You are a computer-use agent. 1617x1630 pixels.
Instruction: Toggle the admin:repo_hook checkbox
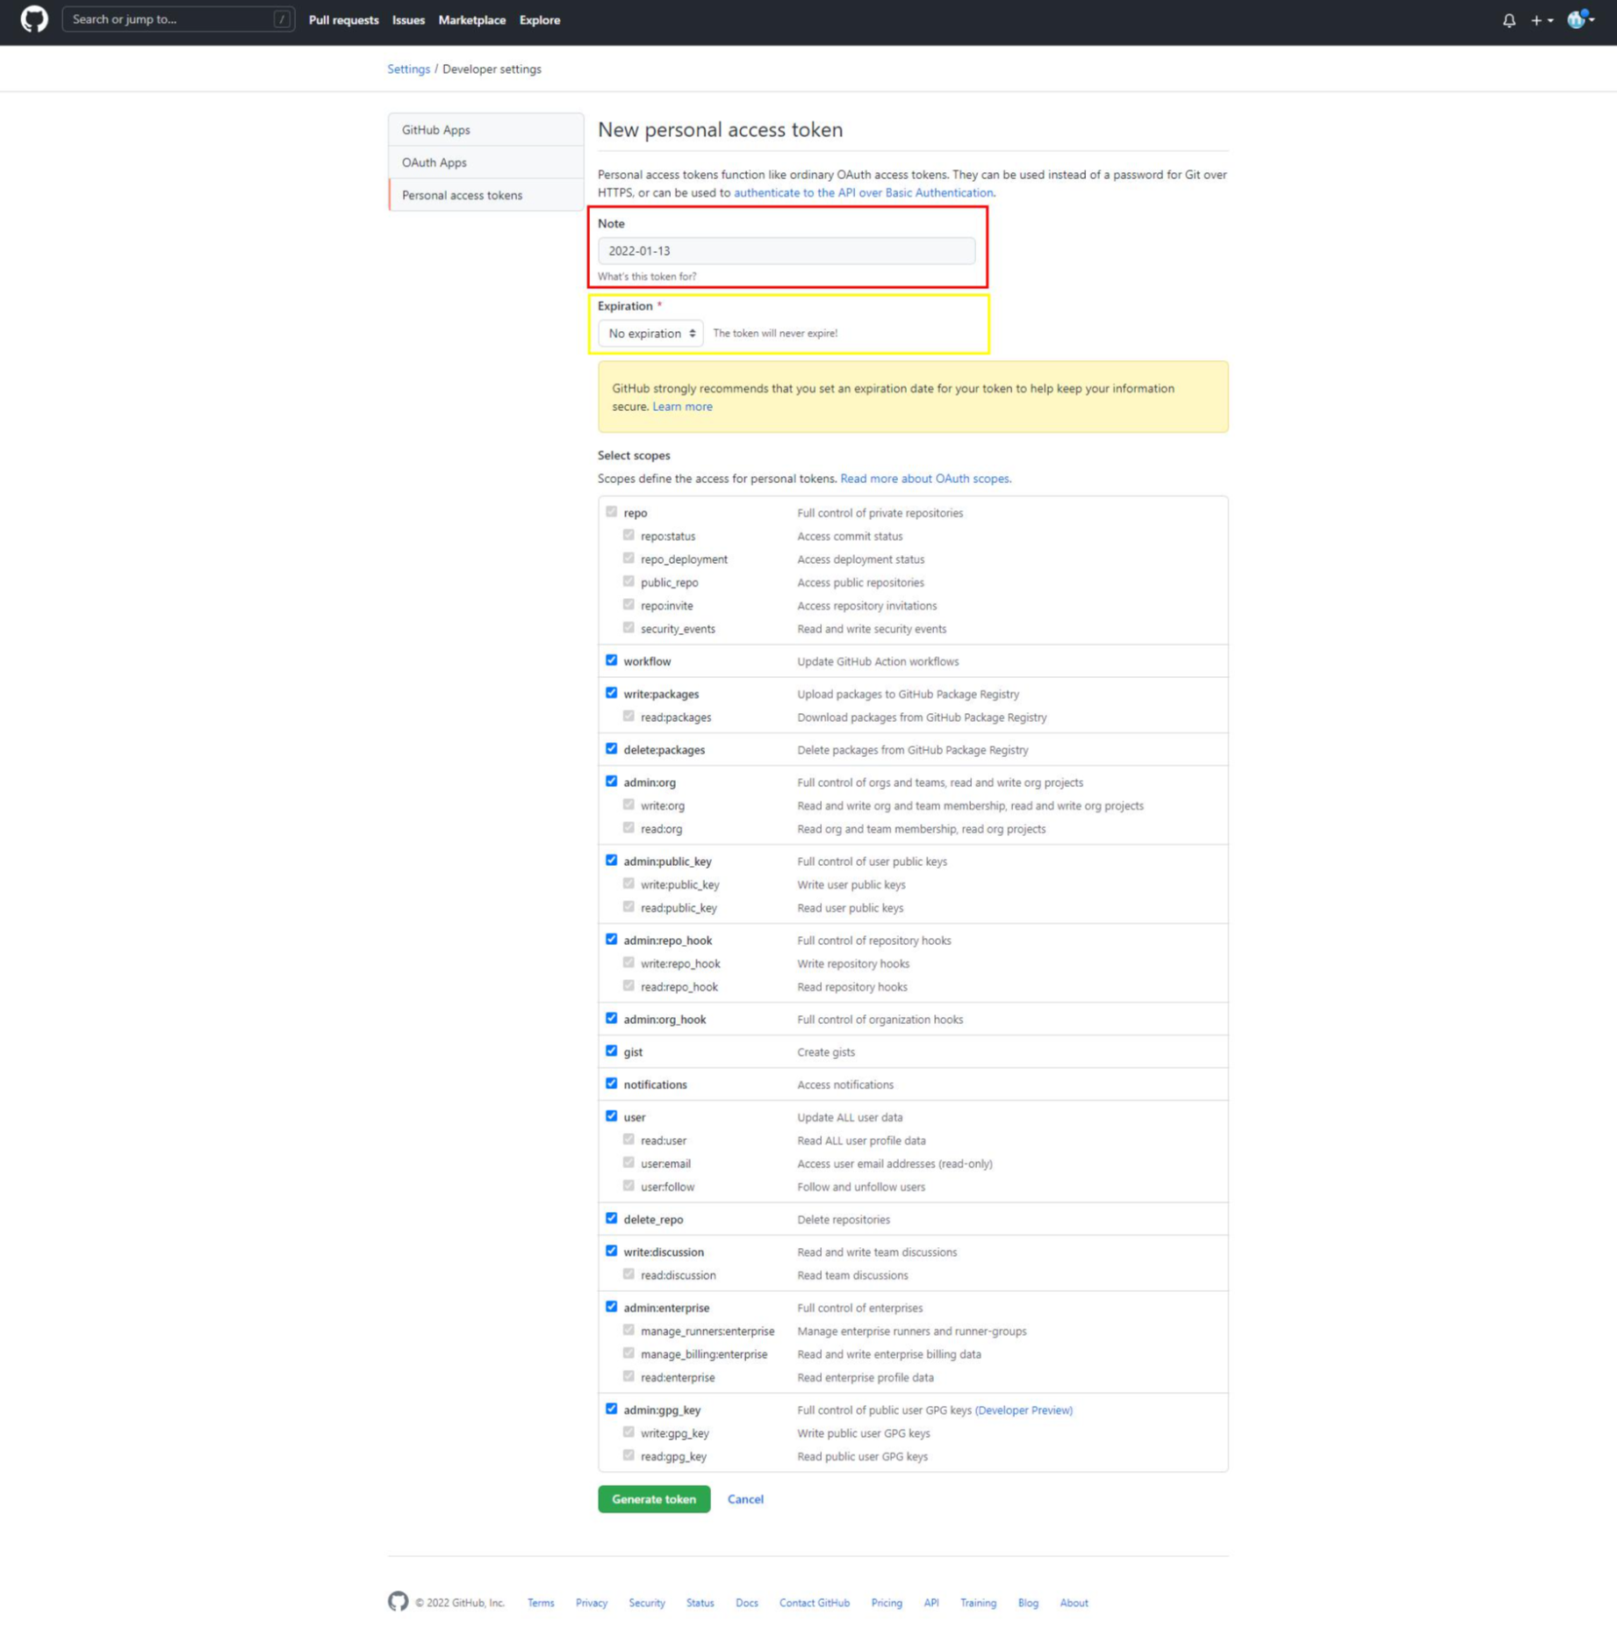tap(611, 940)
